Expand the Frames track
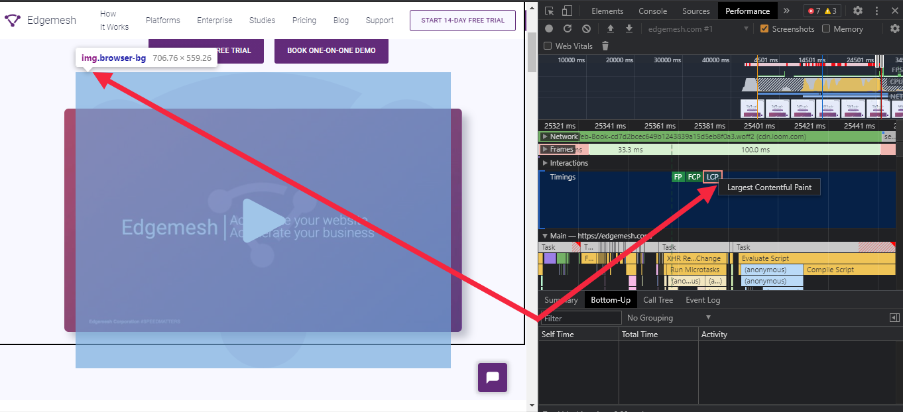Screen dimensions: 903x412 (545, 149)
